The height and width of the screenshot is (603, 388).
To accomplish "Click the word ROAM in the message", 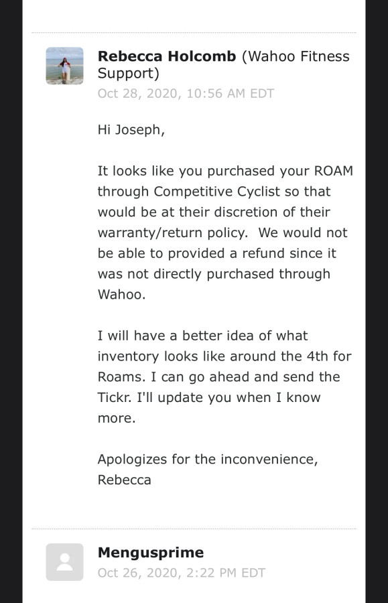I will click(x=334, y=171).
